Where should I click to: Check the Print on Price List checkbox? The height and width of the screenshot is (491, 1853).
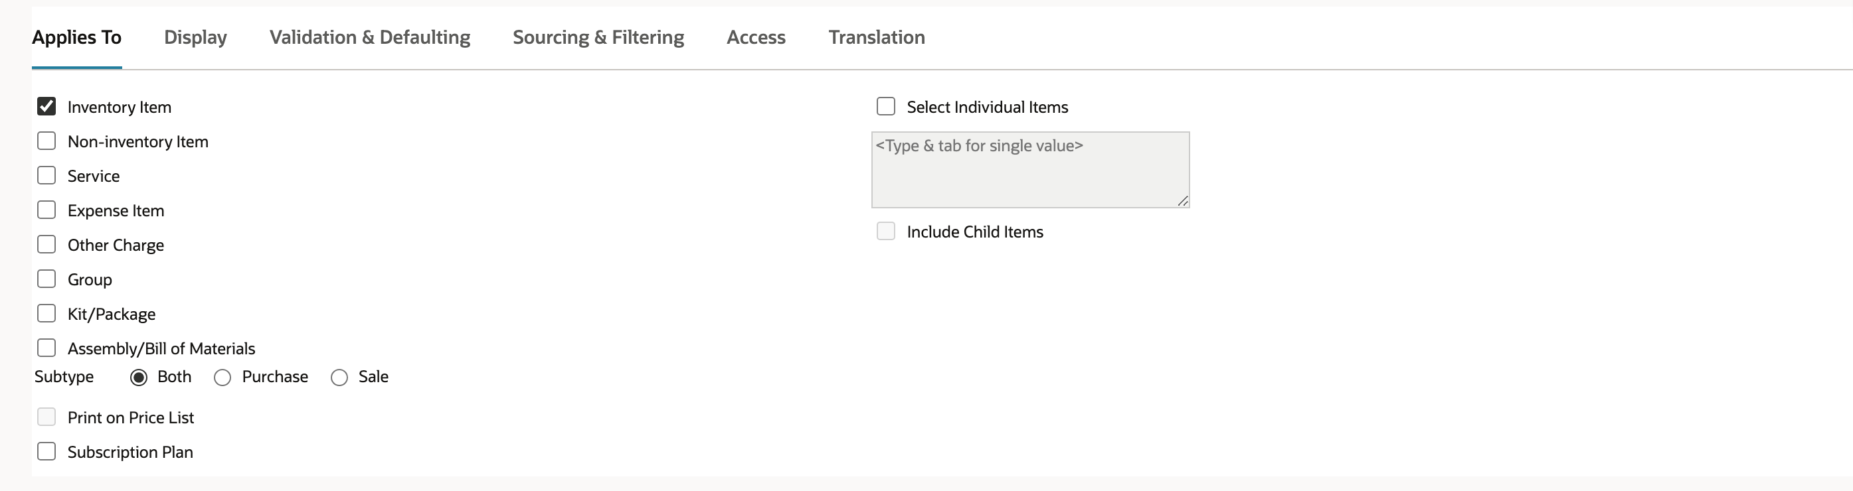pos(46,417)
